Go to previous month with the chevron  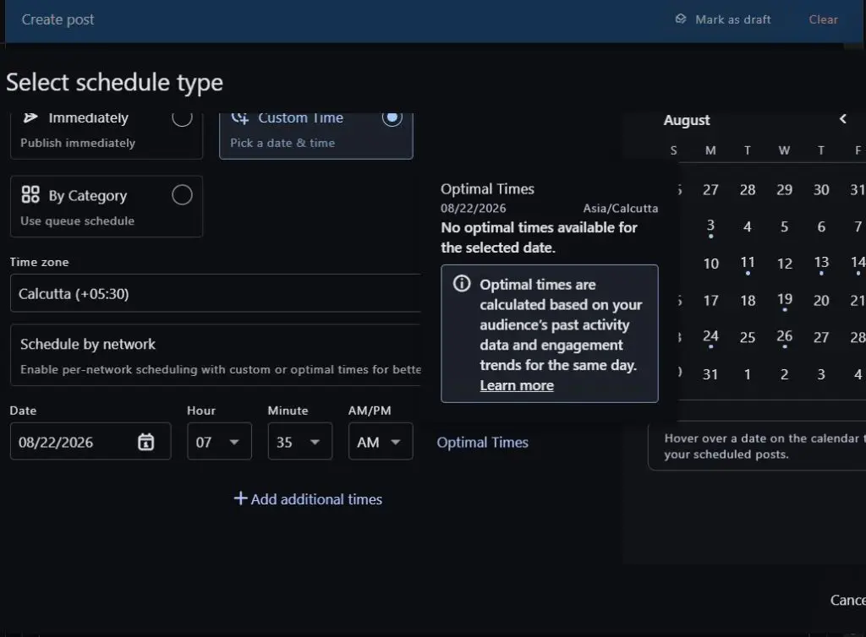click(x=843, y=119)
